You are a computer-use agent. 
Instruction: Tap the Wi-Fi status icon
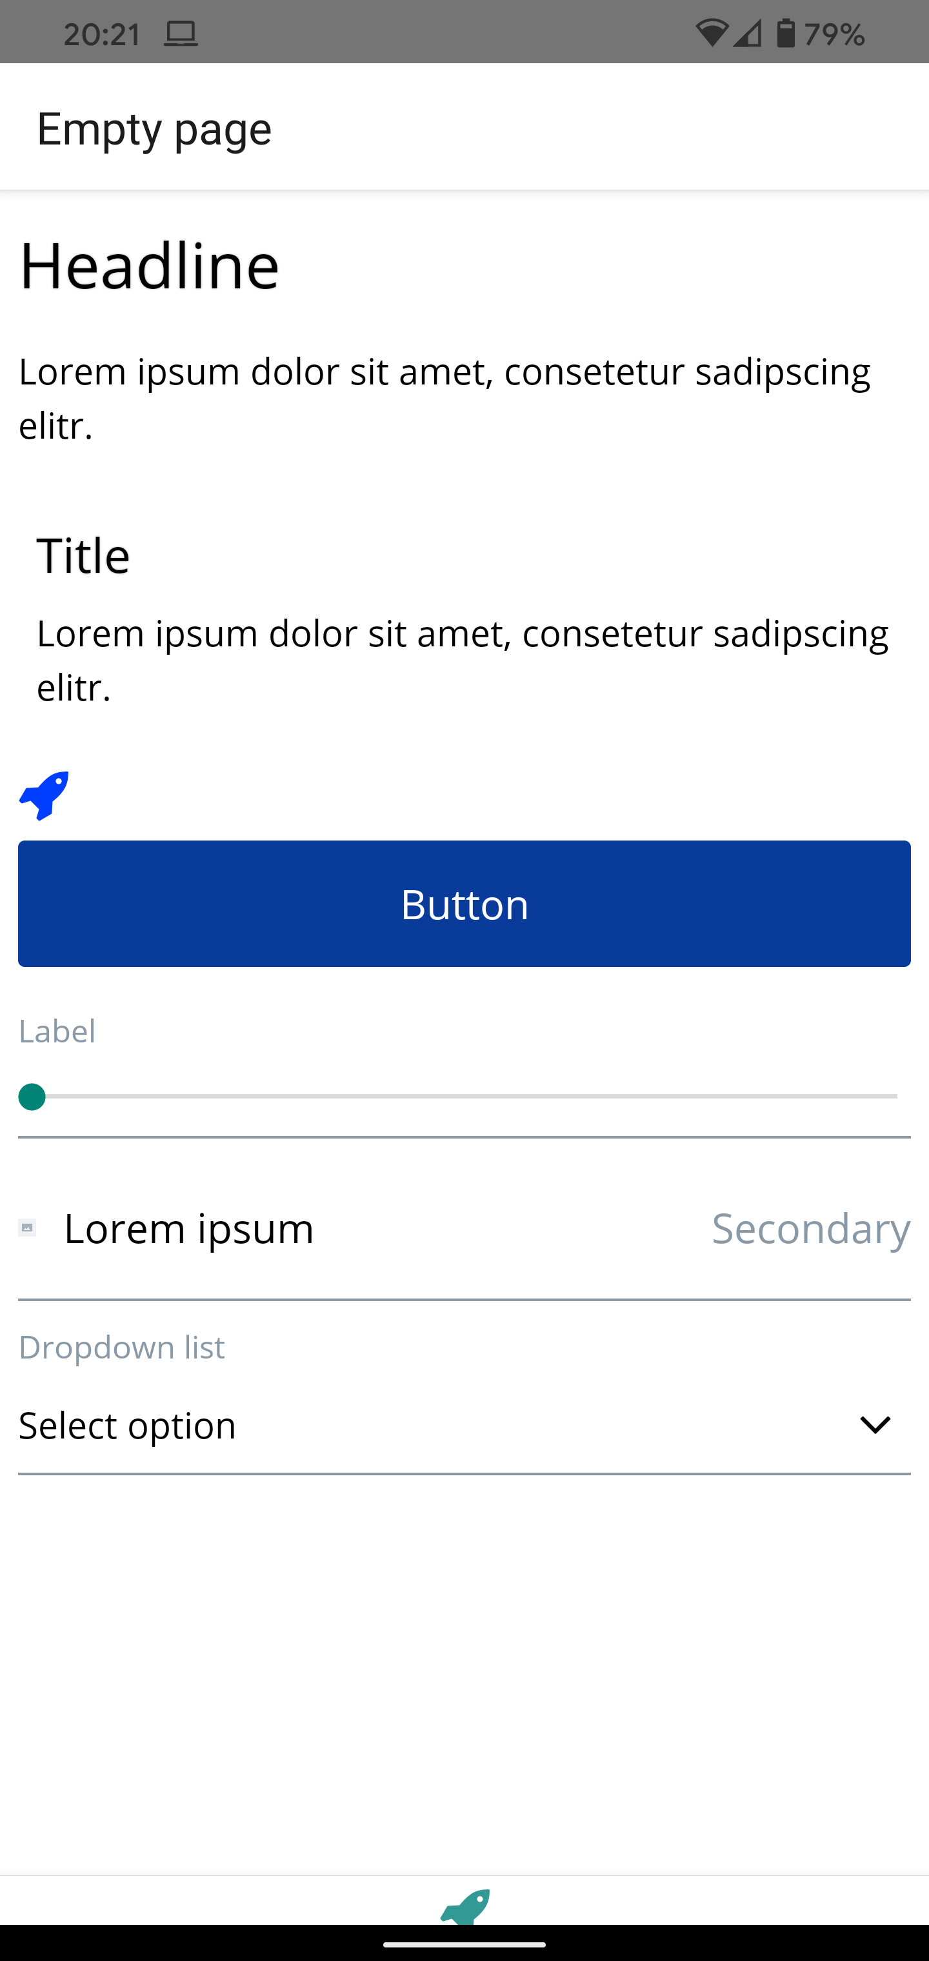coord(711,34)
